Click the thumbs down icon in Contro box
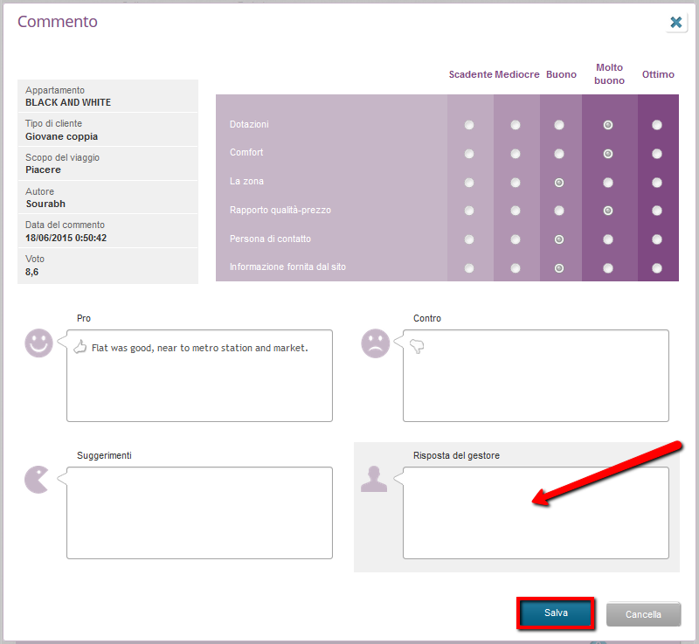This screenshot has width=699, height=644. pos(417,347)
